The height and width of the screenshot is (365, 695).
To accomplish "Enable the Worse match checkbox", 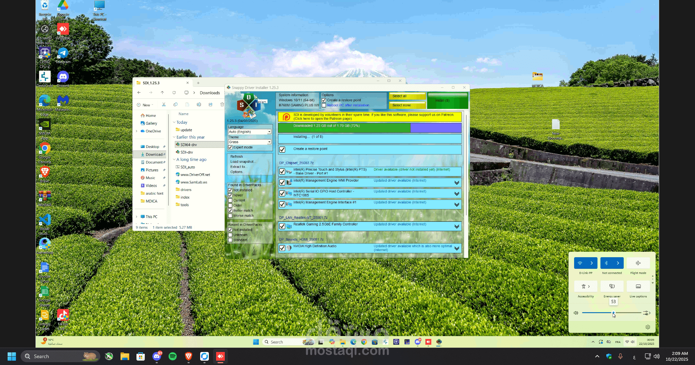I will pos(230,216).
